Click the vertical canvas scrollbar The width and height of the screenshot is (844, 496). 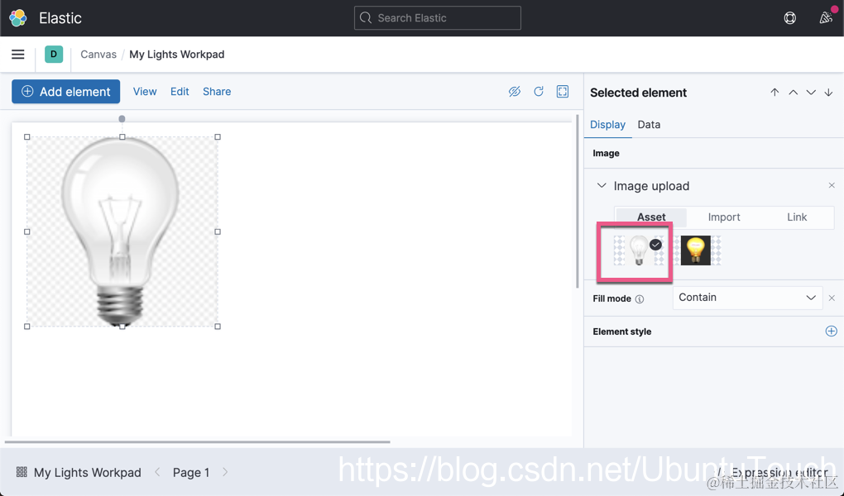pyautogui.click(x=578, y=201)
